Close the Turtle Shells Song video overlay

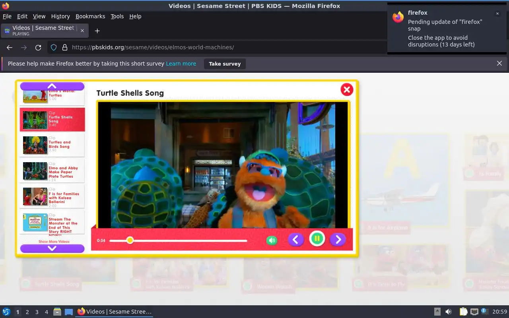[347, 90]
